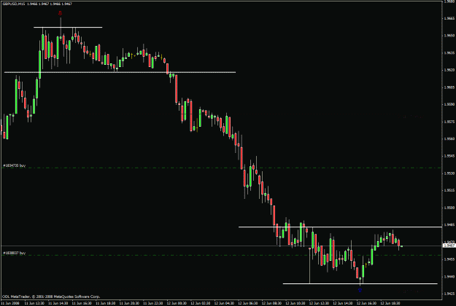Click the 1.9620 label on the price scale
The image size is (456, 306).
point(449,70)
